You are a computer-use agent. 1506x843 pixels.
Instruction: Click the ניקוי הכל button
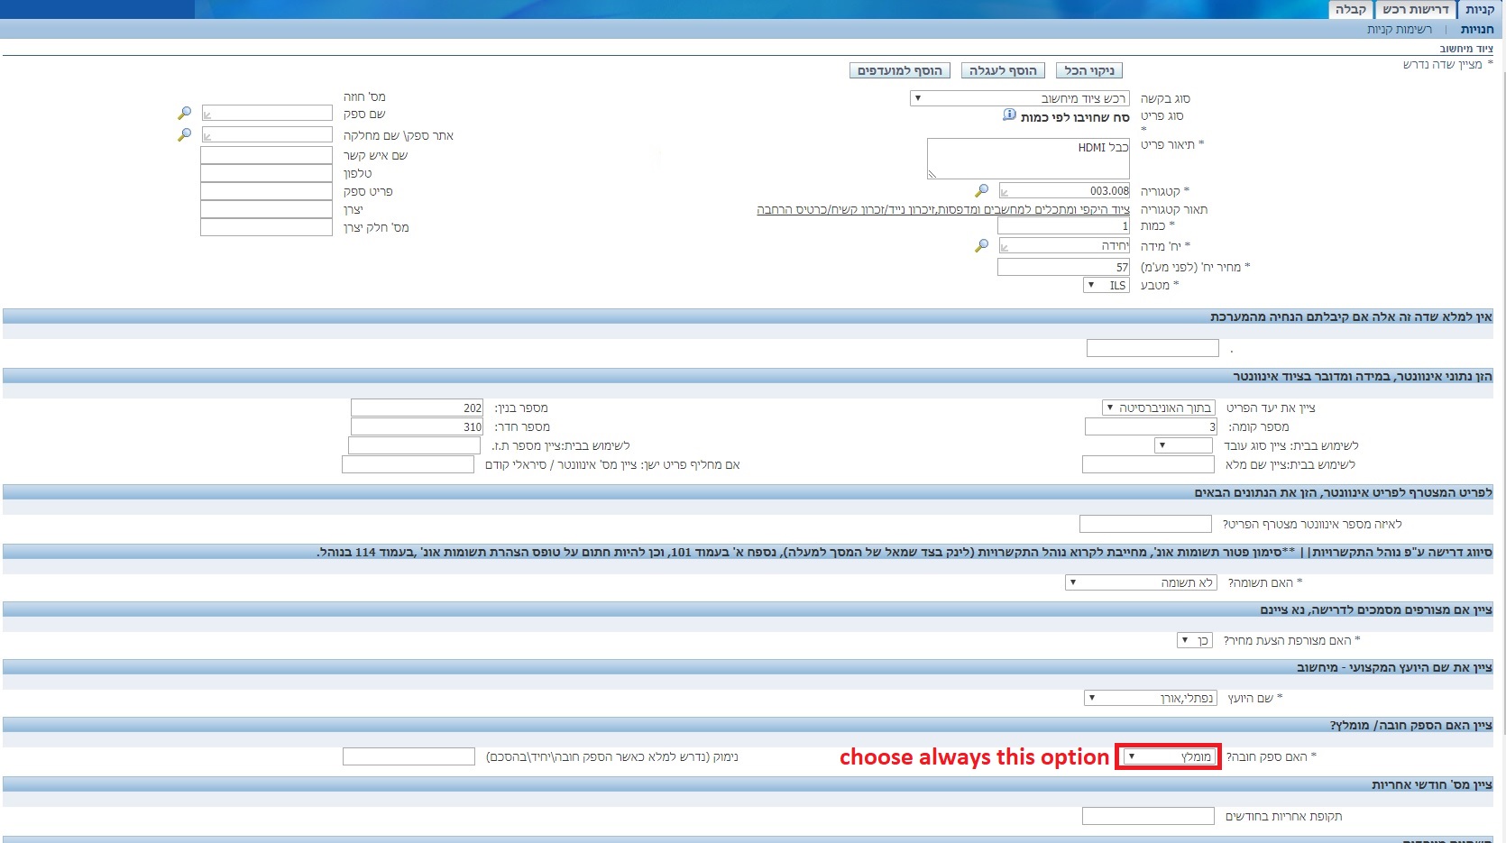pos(1088,70)
